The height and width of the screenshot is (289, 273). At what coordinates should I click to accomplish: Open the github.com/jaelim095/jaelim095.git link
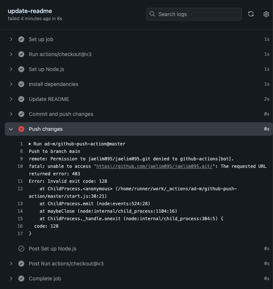[x=154, y=166]
